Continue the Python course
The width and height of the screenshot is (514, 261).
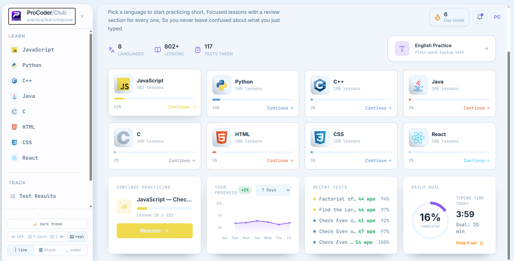tap(280, 108)
